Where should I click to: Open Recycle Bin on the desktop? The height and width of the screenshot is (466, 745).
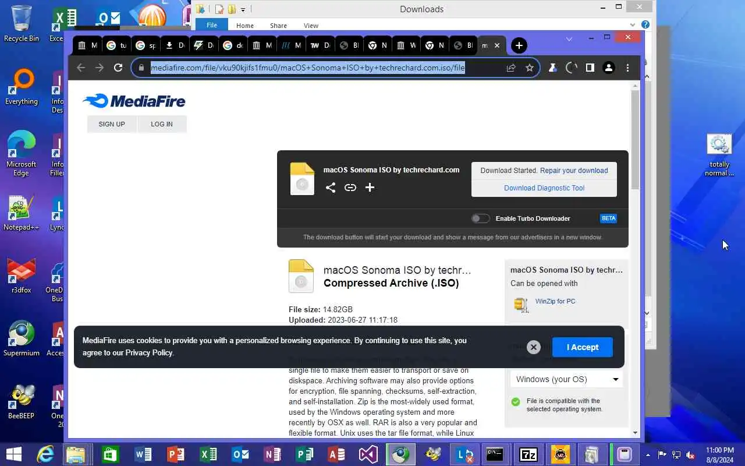tap(22, 23)
